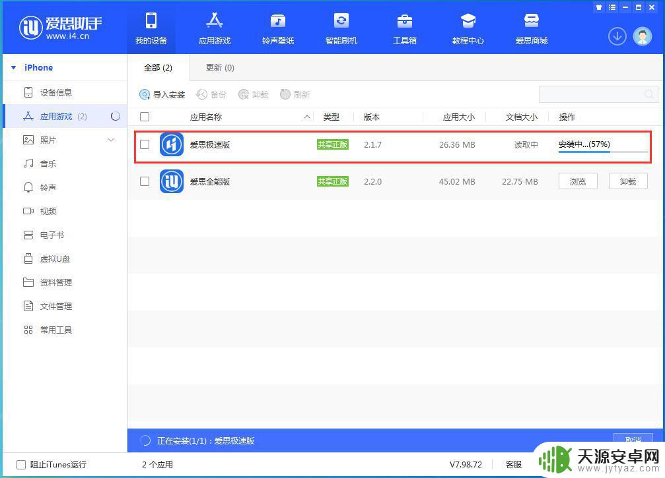Click the 文档大小 column header
Viewport: 665px width, 478px height.
(521, 117)
